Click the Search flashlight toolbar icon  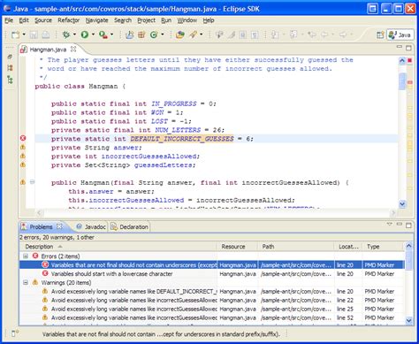(194, 34)
